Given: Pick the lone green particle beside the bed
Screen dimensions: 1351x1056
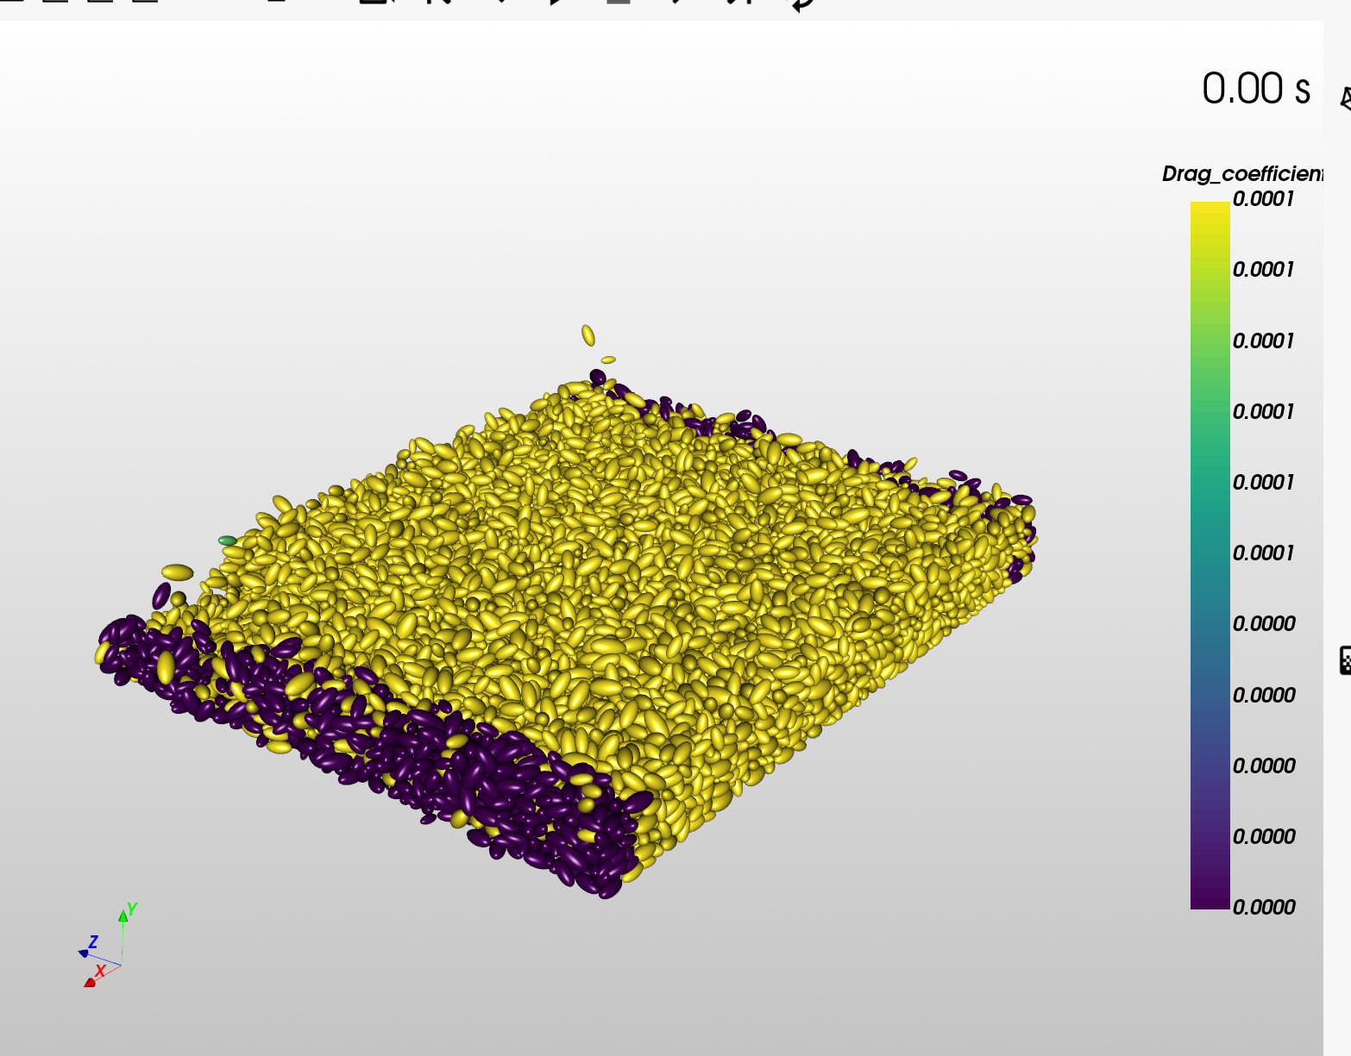Looking at the screenshot, I should pos(228,540).
